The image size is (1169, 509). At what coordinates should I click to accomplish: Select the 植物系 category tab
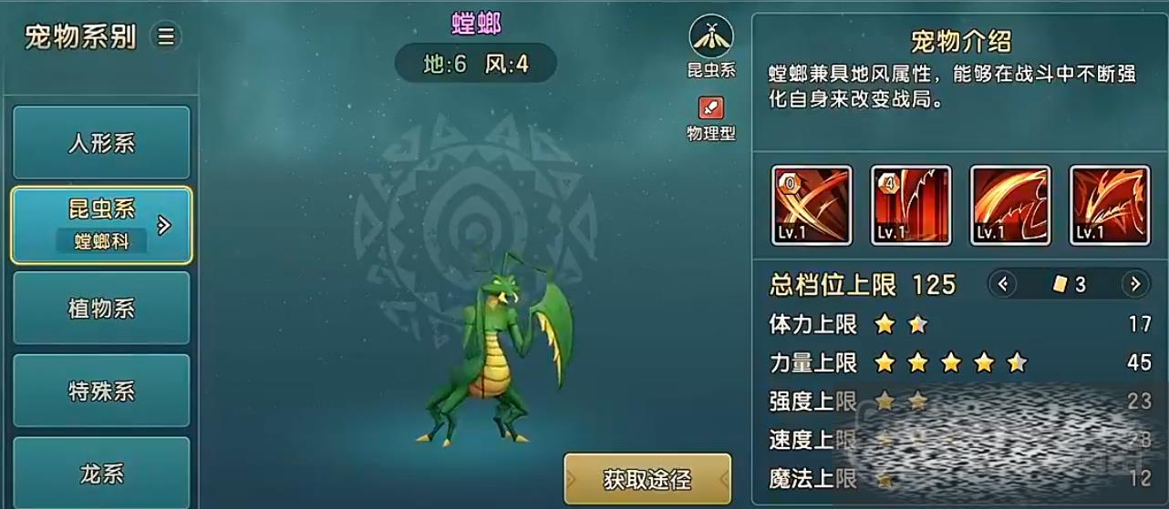pyautogui.click(x=101, y=309)
